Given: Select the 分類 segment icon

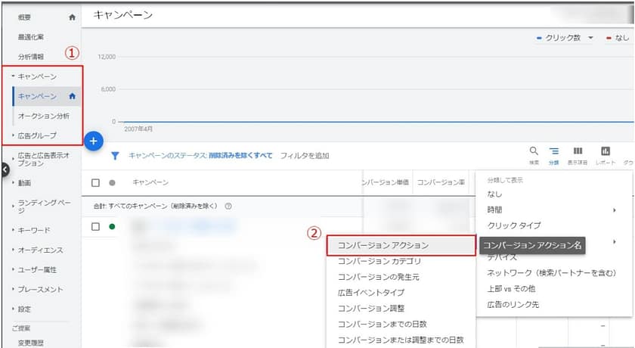Looking at the screenshot, I should pyautogui.click(x=553, y=151).
